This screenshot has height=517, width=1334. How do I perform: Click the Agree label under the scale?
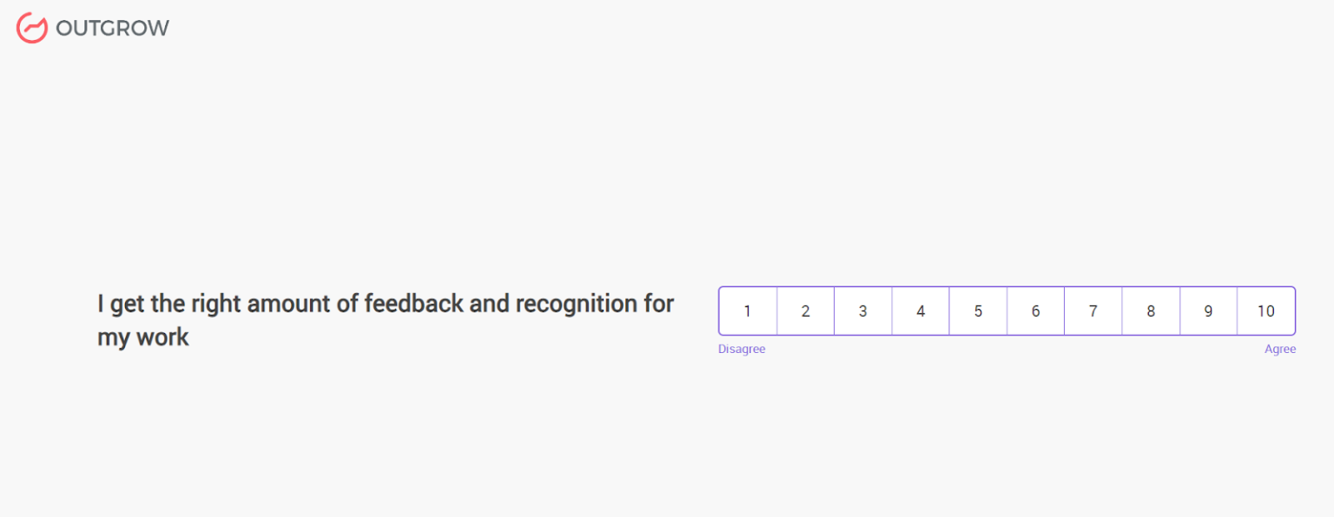coord(1280,350)
